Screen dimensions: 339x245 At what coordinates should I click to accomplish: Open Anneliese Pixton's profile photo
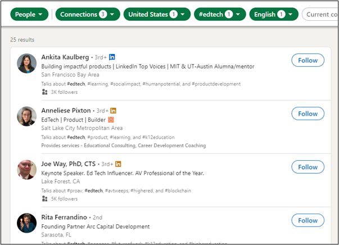pyautogui.click(x=27, y=116)
